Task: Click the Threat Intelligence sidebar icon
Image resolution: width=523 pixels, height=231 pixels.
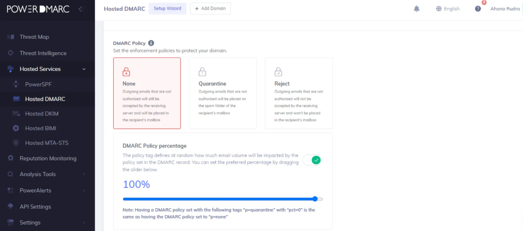Action: click(x=10, y=53)
